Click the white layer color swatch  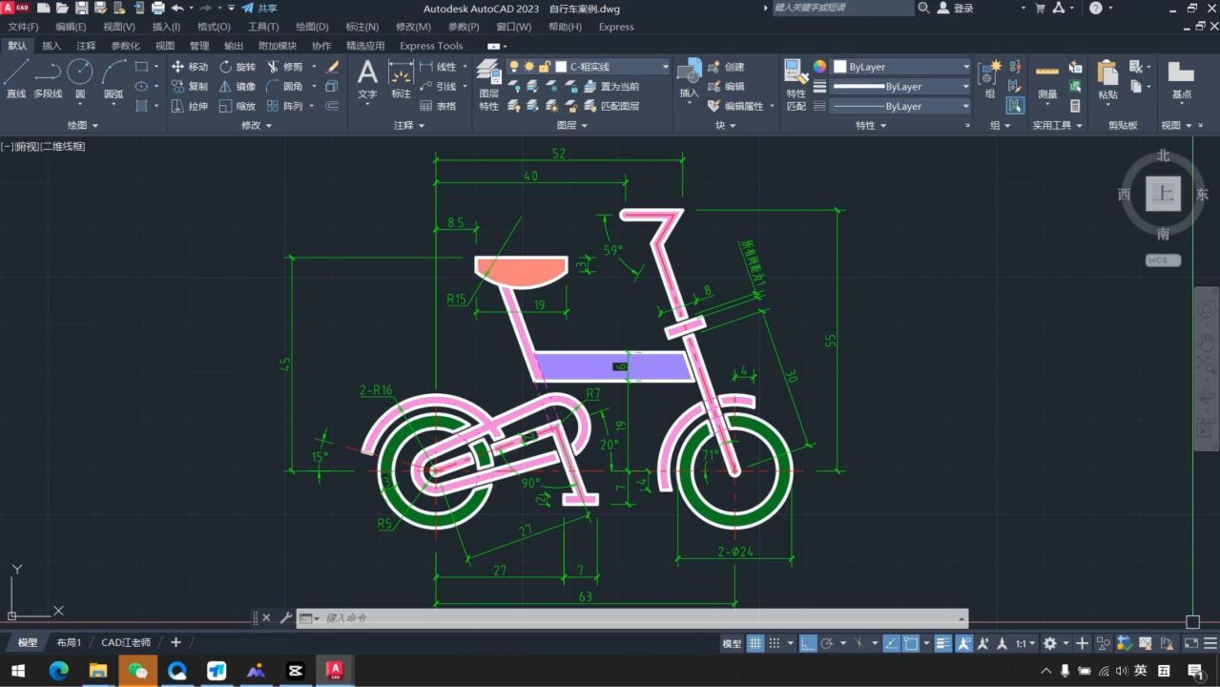(562, 67)
